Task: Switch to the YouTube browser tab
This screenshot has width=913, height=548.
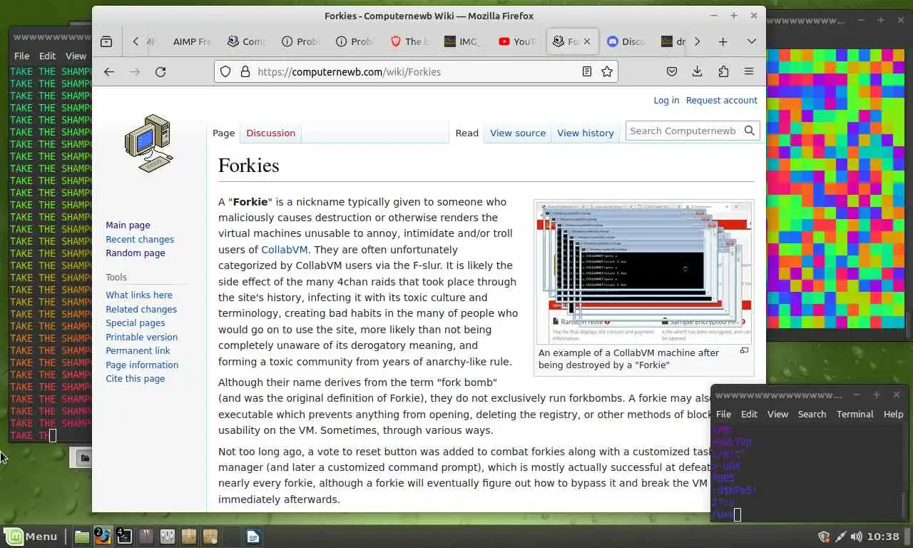Action: 517,41
